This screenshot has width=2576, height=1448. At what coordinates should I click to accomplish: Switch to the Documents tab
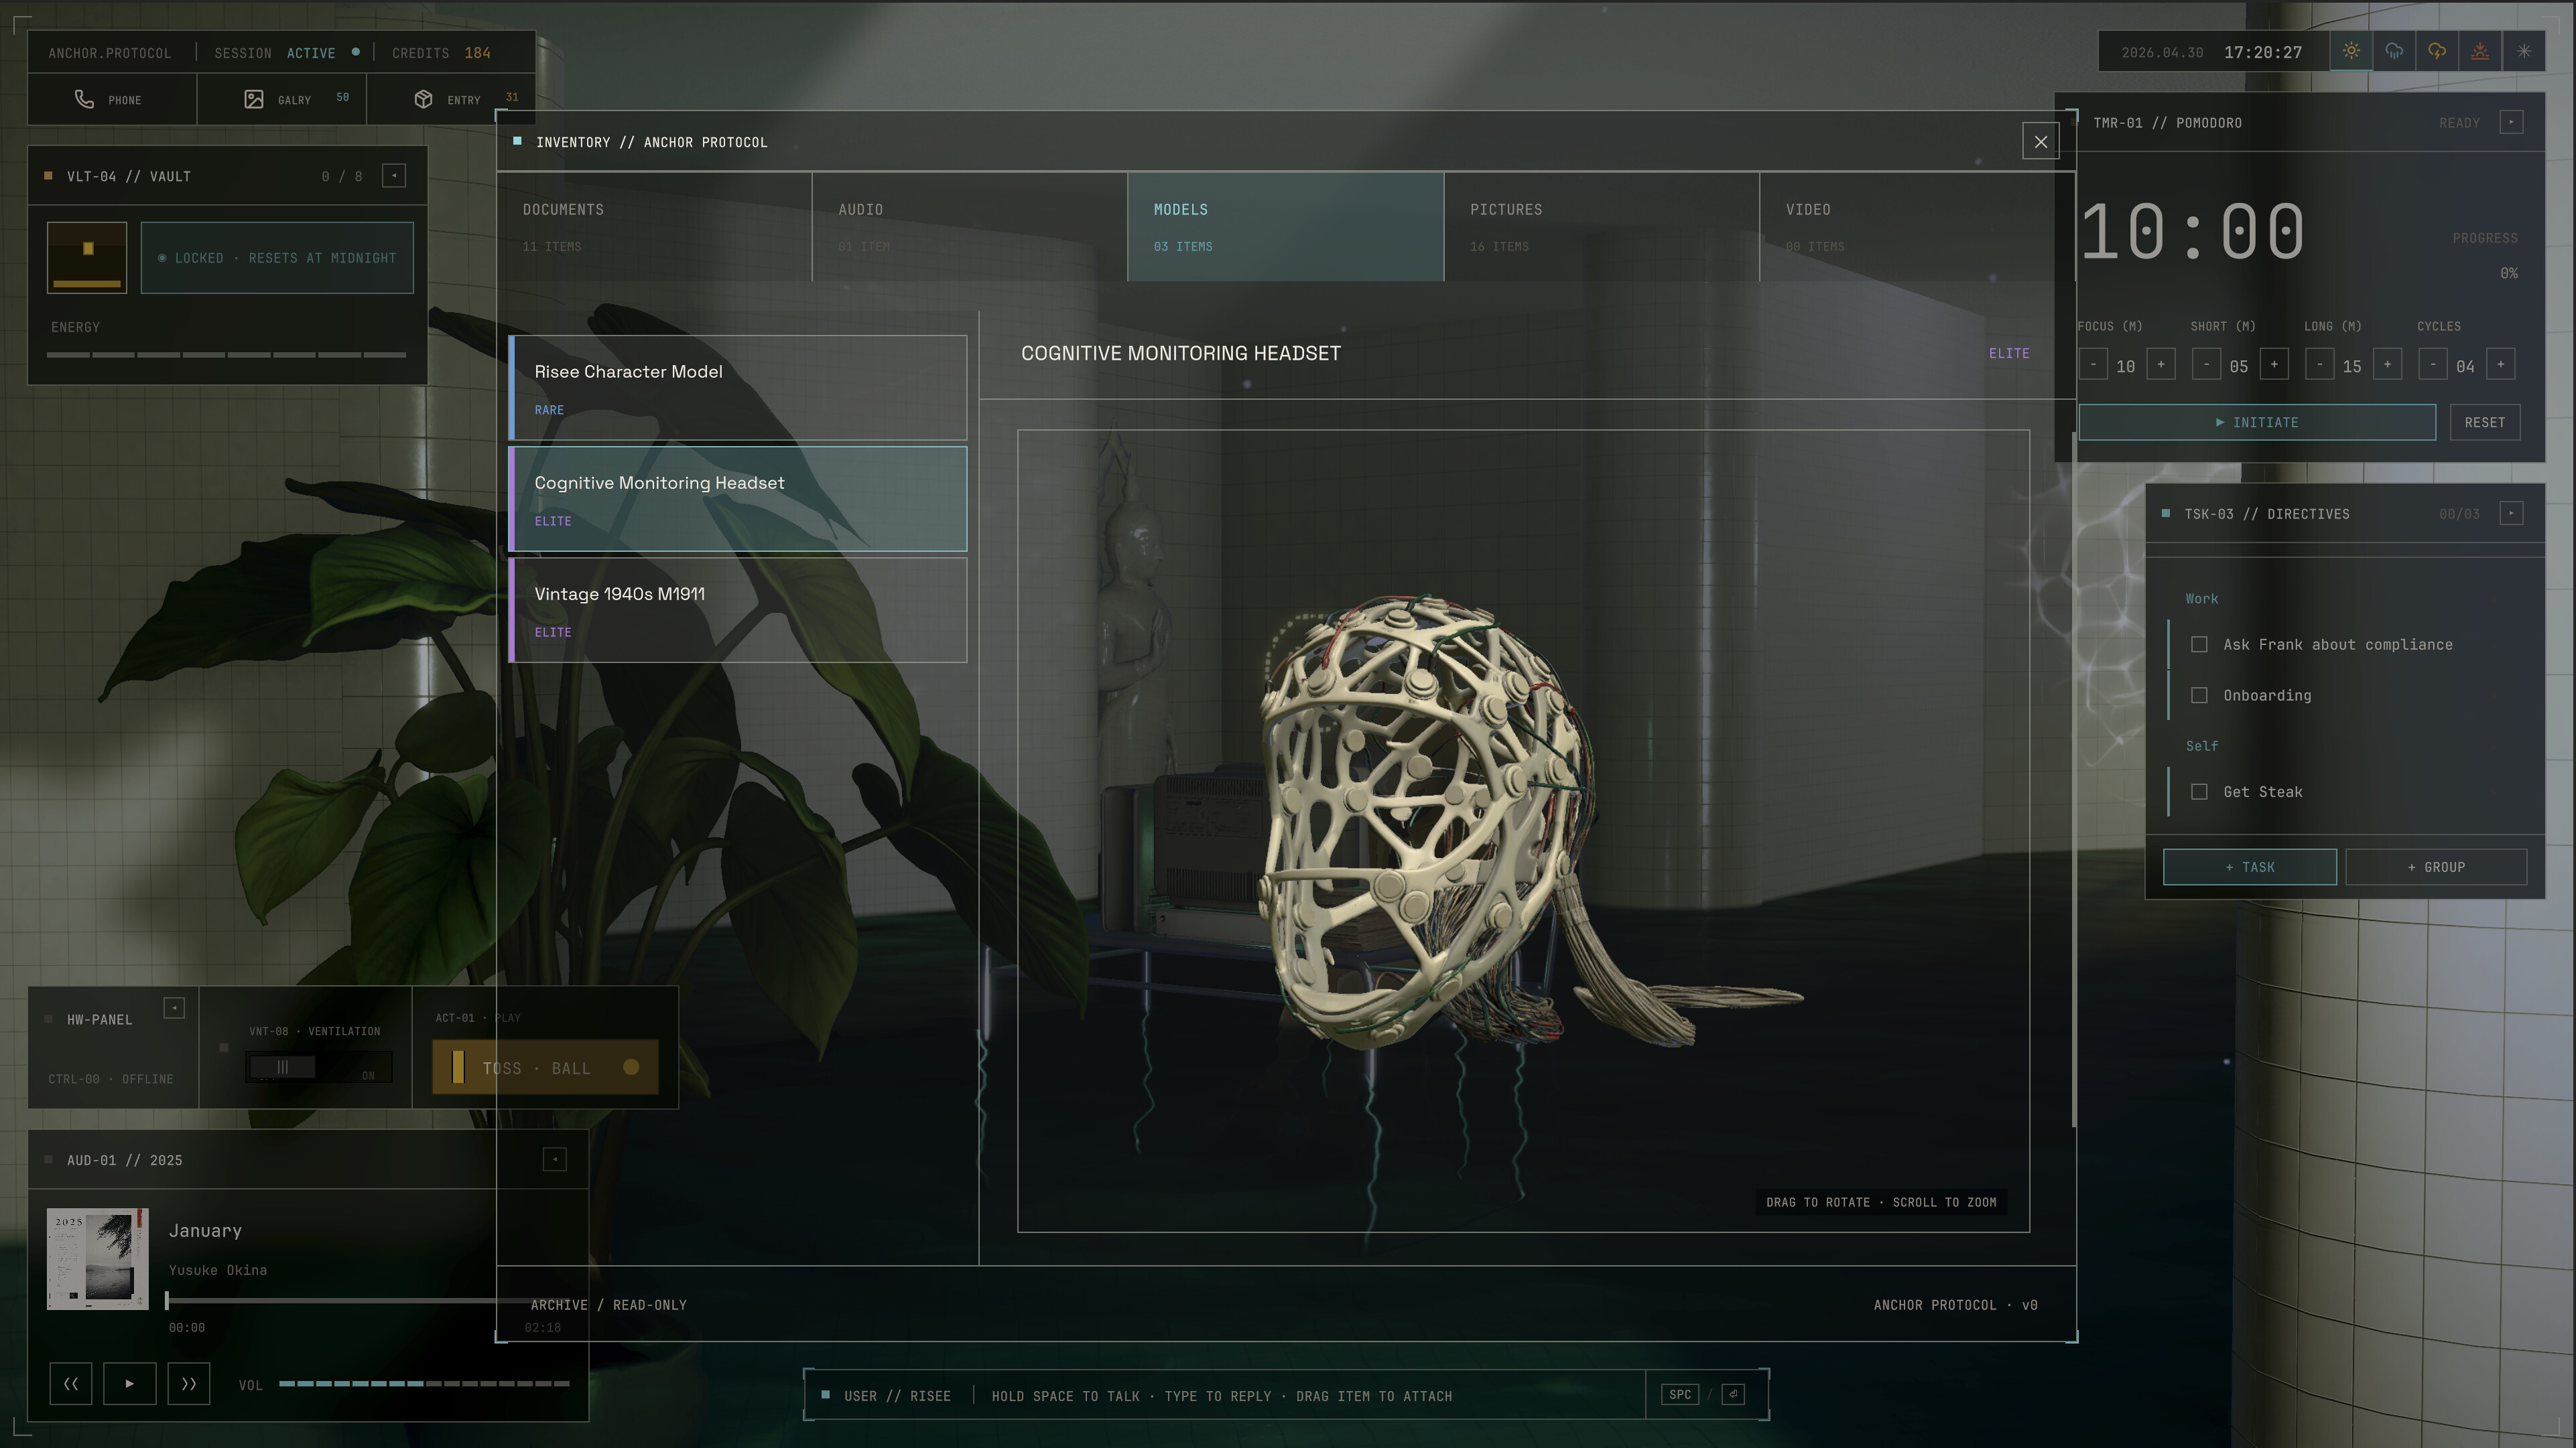tap(654, 227)
